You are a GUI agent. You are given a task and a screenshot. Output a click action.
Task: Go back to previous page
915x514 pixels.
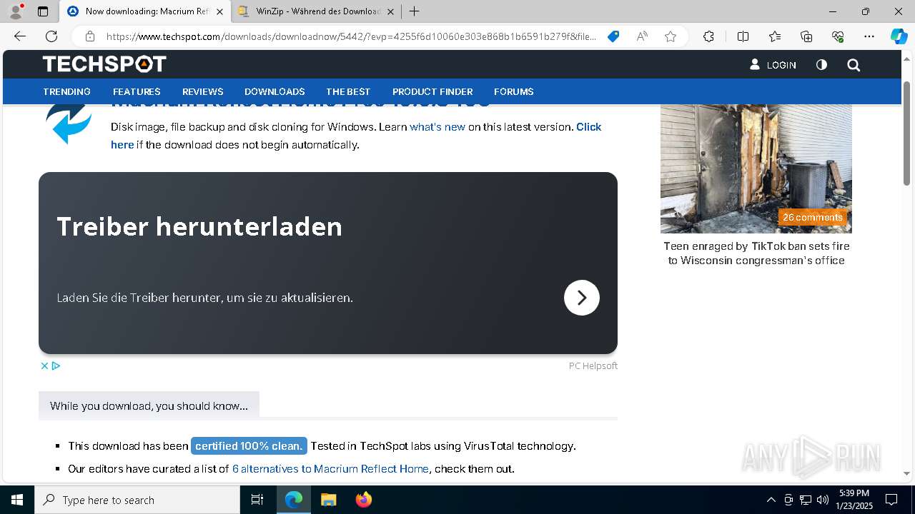coord(20,36)
